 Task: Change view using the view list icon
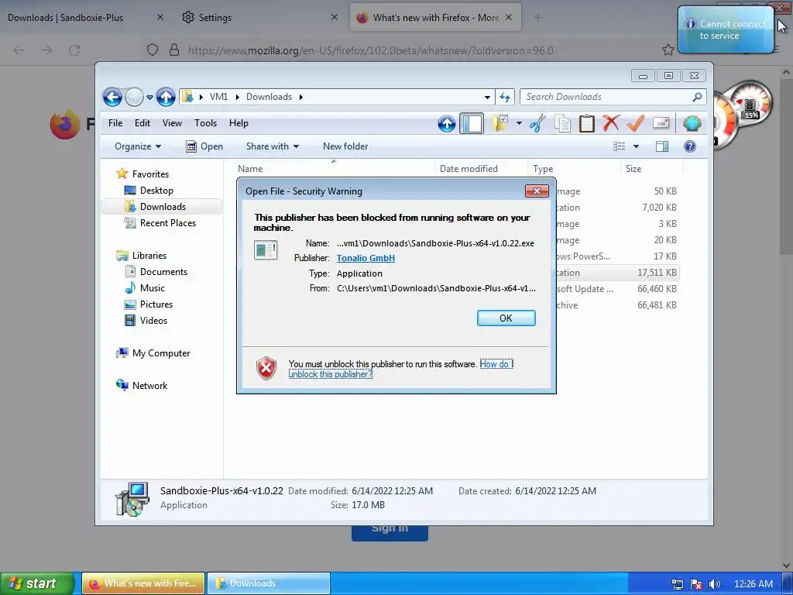click(619, 146)
